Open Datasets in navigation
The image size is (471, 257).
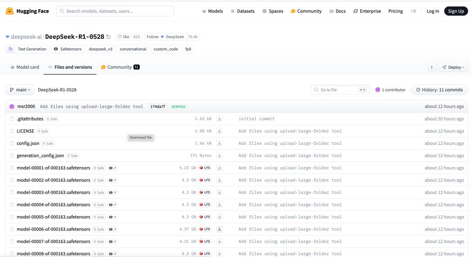pos(243,11)
